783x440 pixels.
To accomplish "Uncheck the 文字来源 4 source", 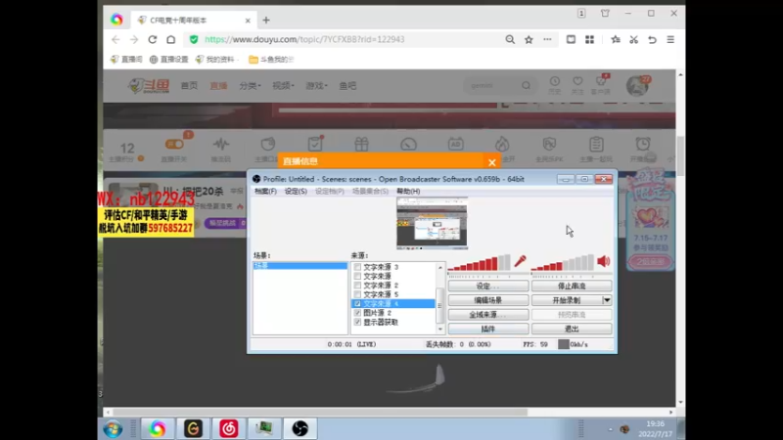I will [x=357, y=304].
